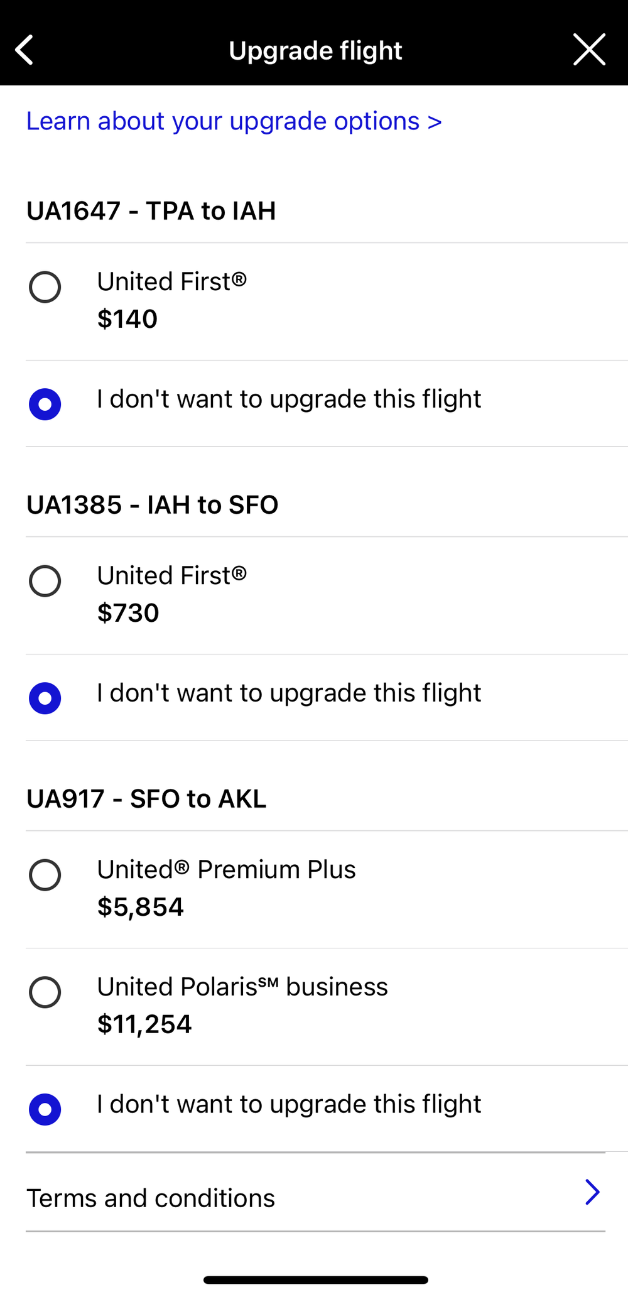Tap the $11,254 Polaris price
This screenshot has height=1297, width=628.
click(x=144, y=1024)
